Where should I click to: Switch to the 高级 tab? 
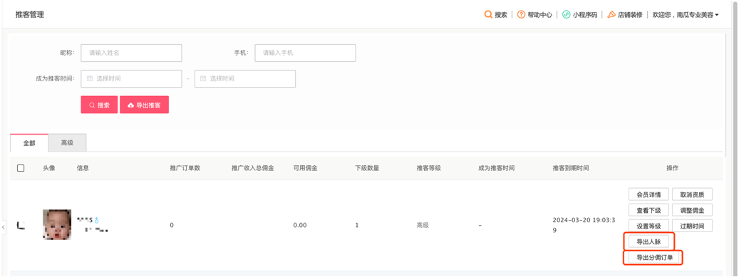click(x=68, y=142)
